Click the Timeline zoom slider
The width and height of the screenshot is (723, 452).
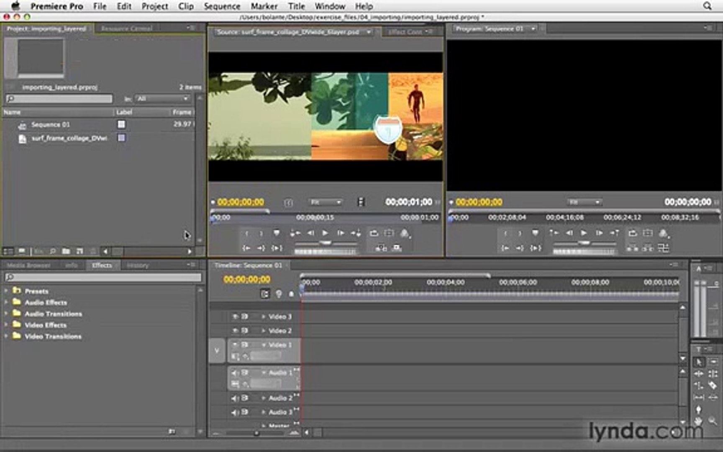pos(256,433)
